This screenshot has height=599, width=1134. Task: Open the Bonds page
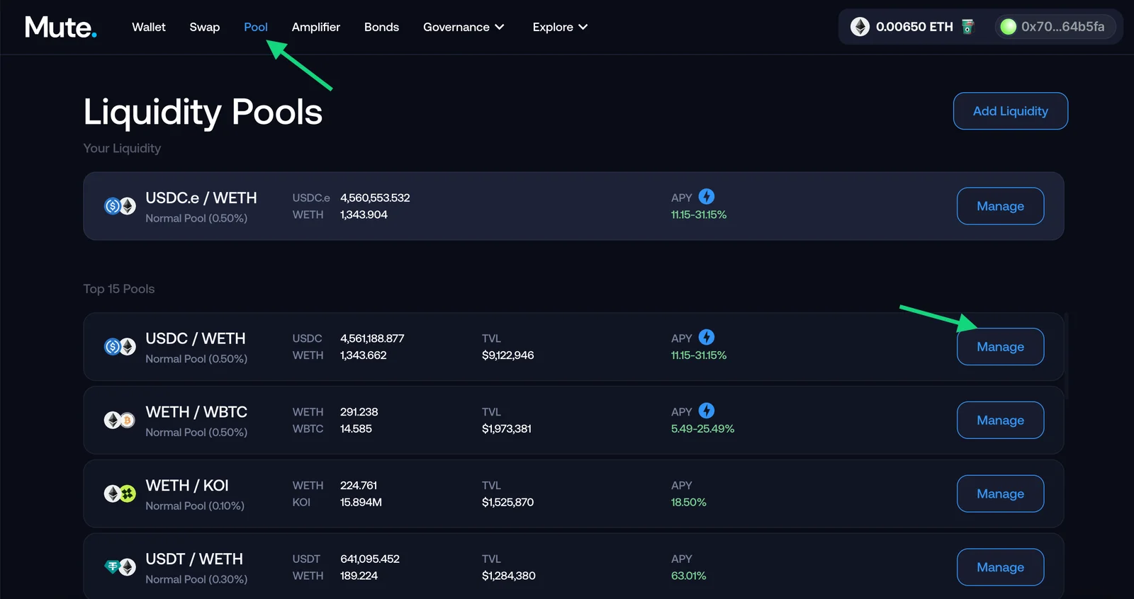[381, 27]
